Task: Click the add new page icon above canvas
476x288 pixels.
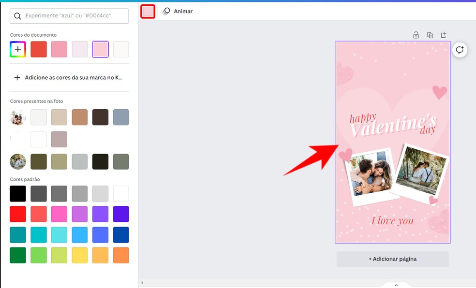Action: click(x=444, y=35)
